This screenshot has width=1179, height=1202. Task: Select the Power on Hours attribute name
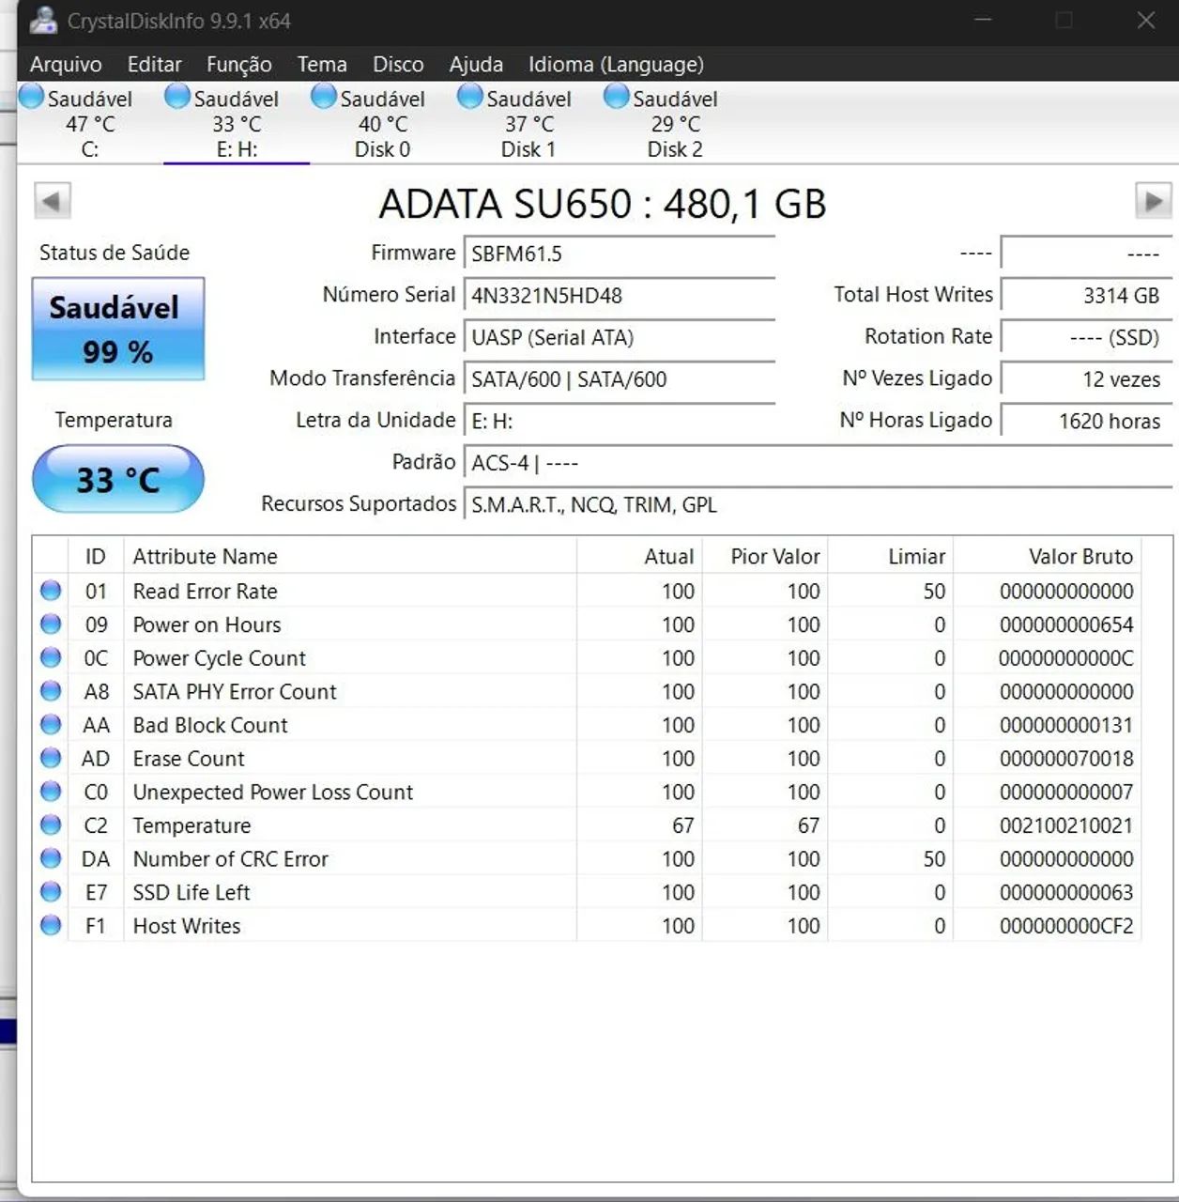click(207, 624)
